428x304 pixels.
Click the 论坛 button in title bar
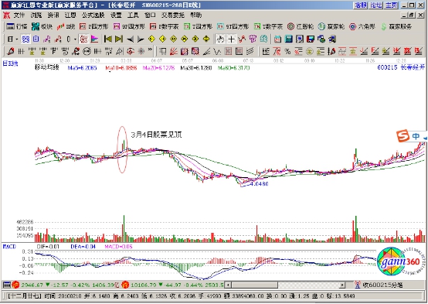pos(376,5)
